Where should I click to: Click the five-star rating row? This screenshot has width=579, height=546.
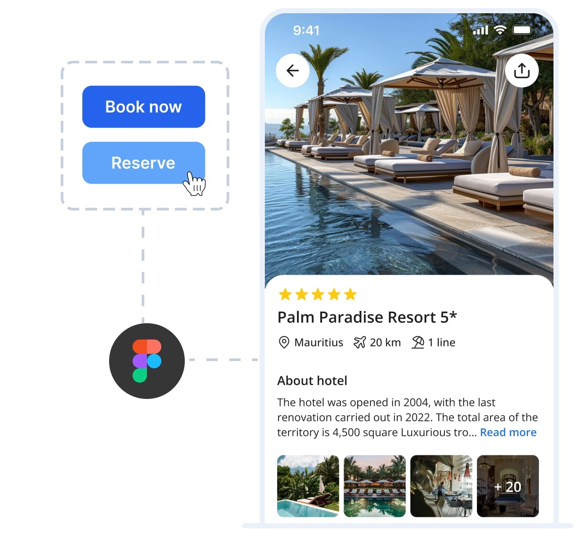[318, 294]
